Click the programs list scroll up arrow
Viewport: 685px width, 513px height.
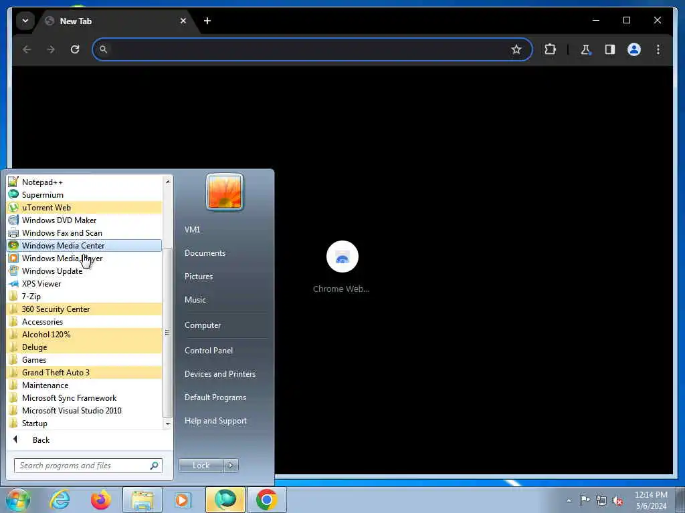point(168,181)
